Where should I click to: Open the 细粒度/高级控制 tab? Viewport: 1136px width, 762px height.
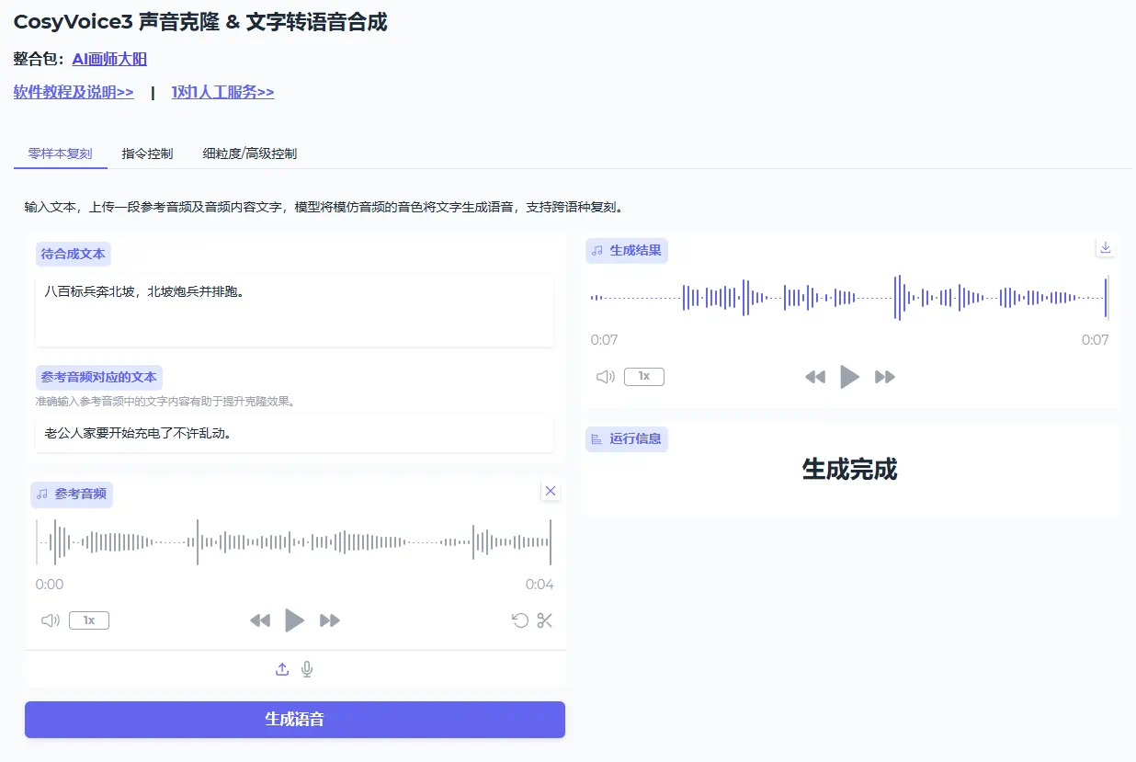point(250,154)
